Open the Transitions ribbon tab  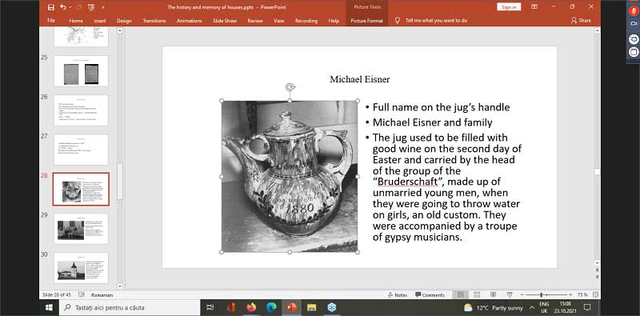click(154, 21)
